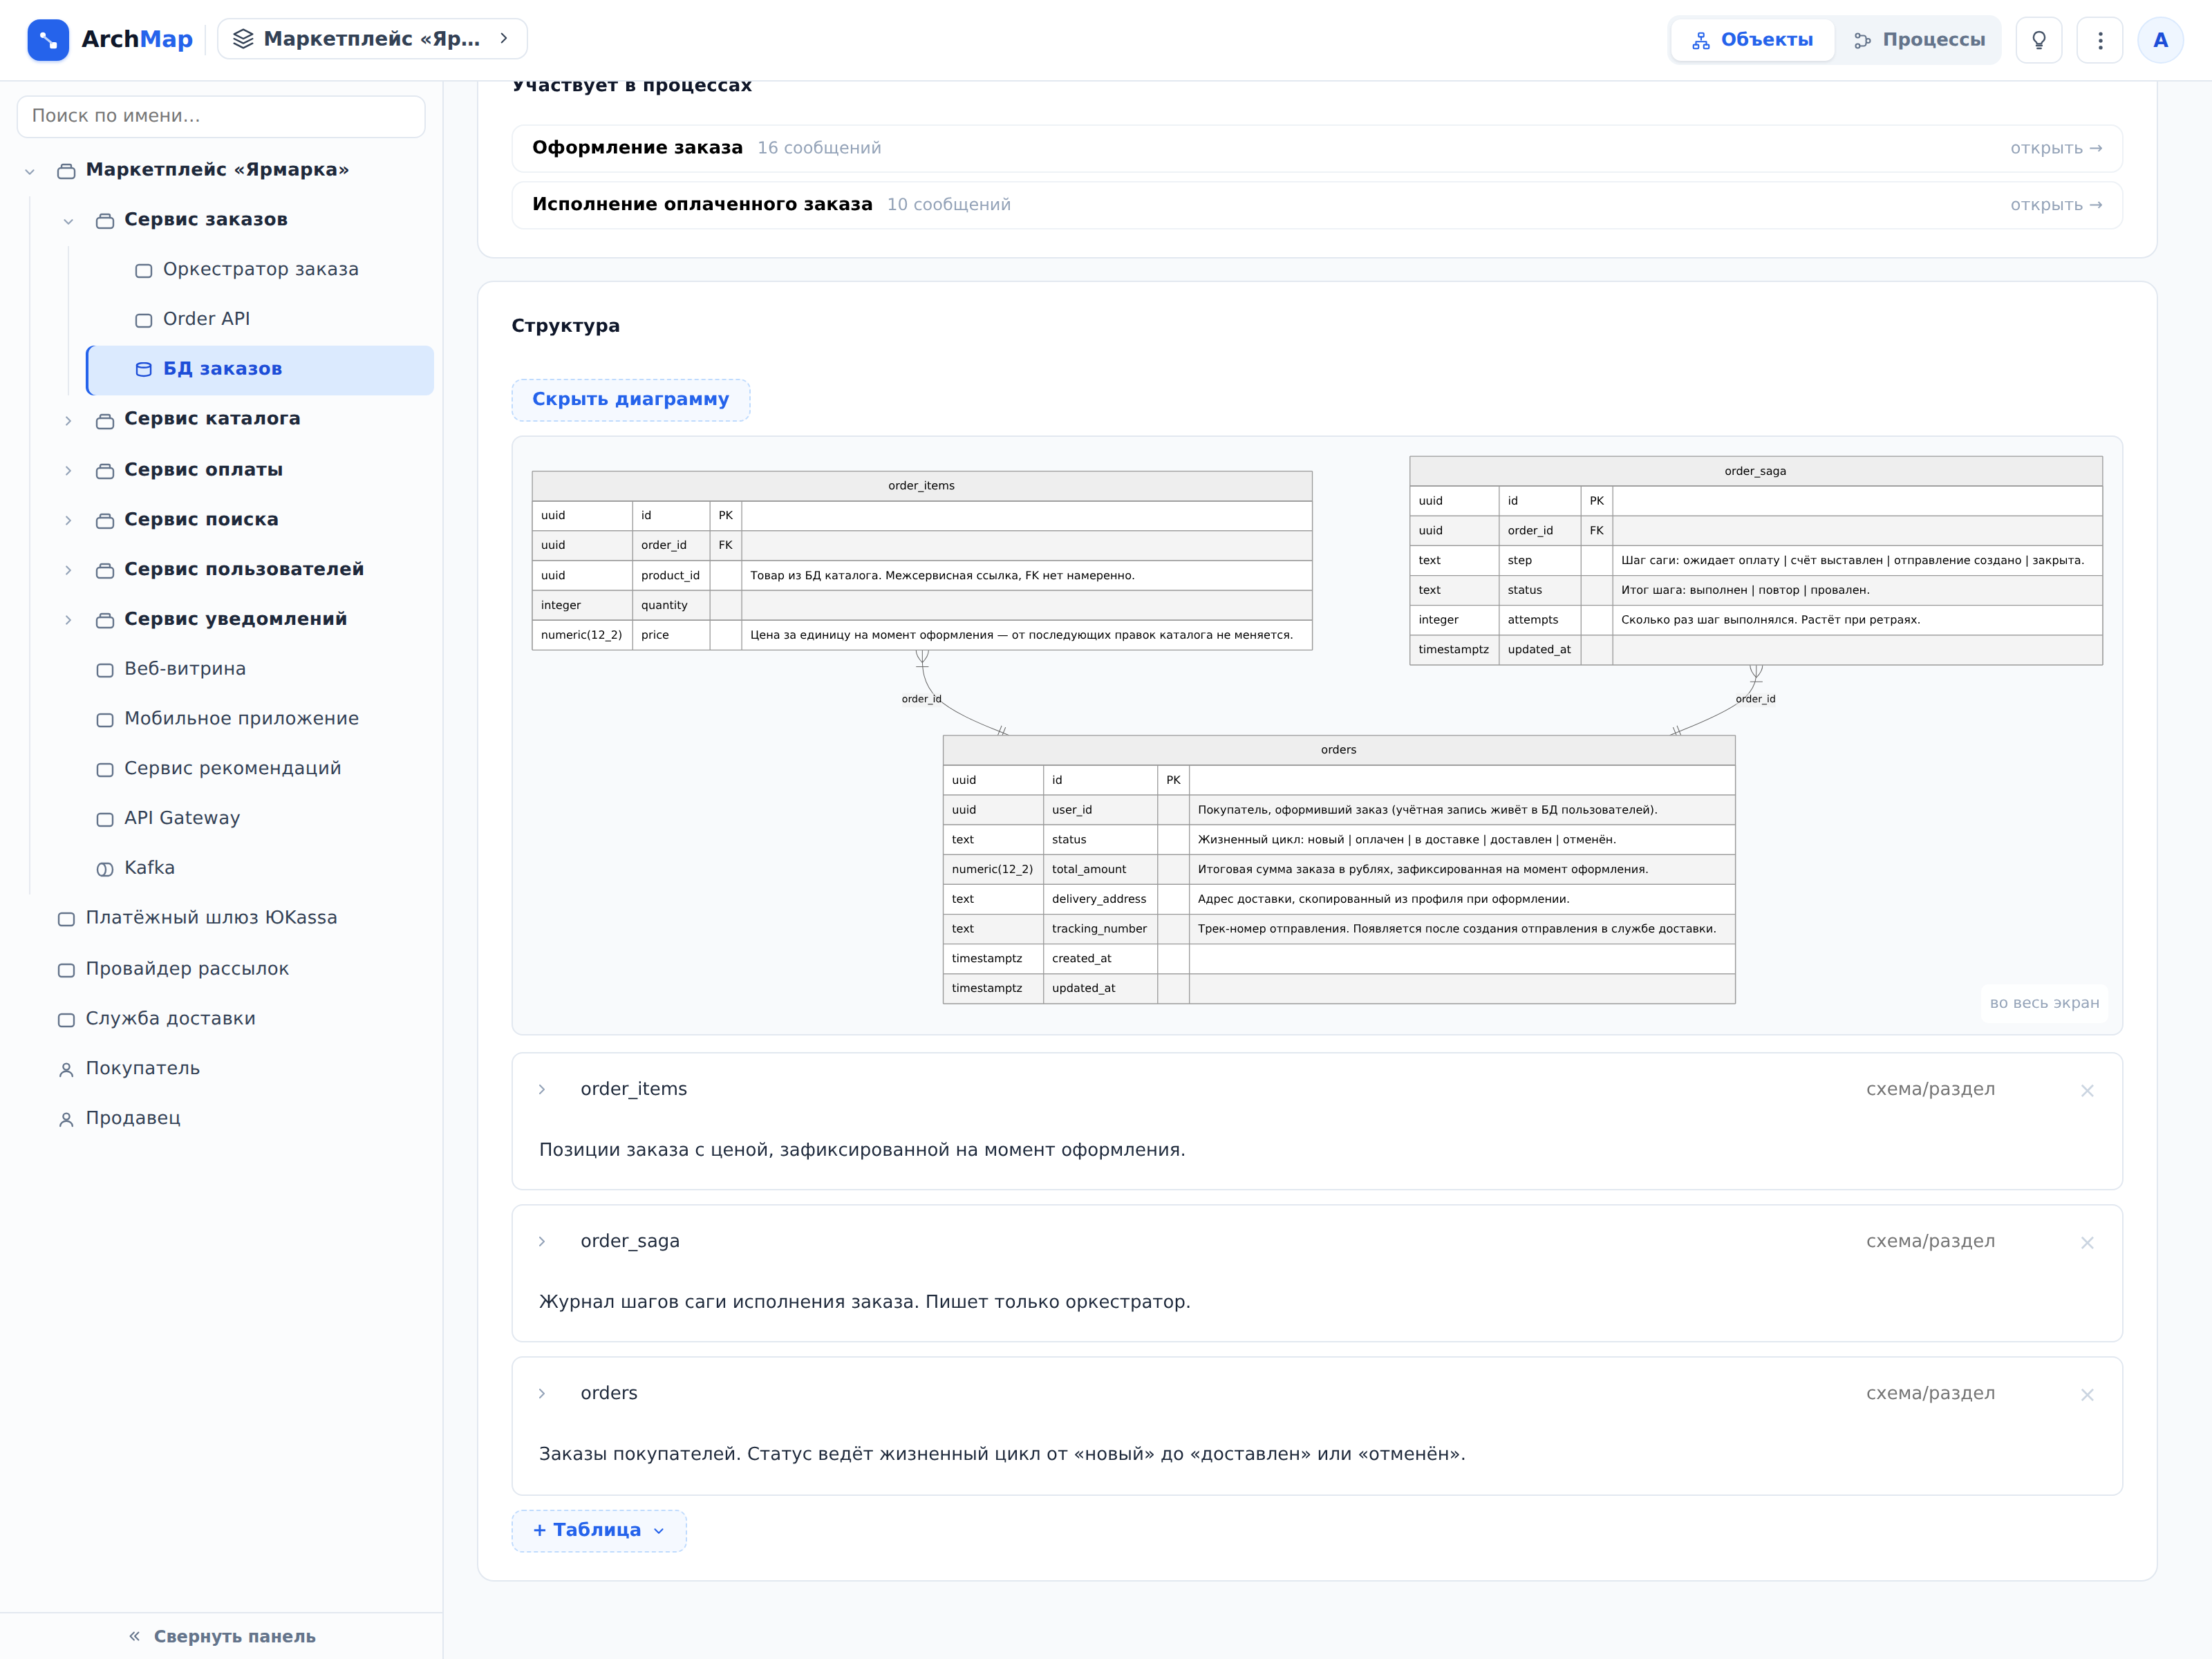
Task: Remove the order_saga table with its X
Action: tap(2087, 1242)
